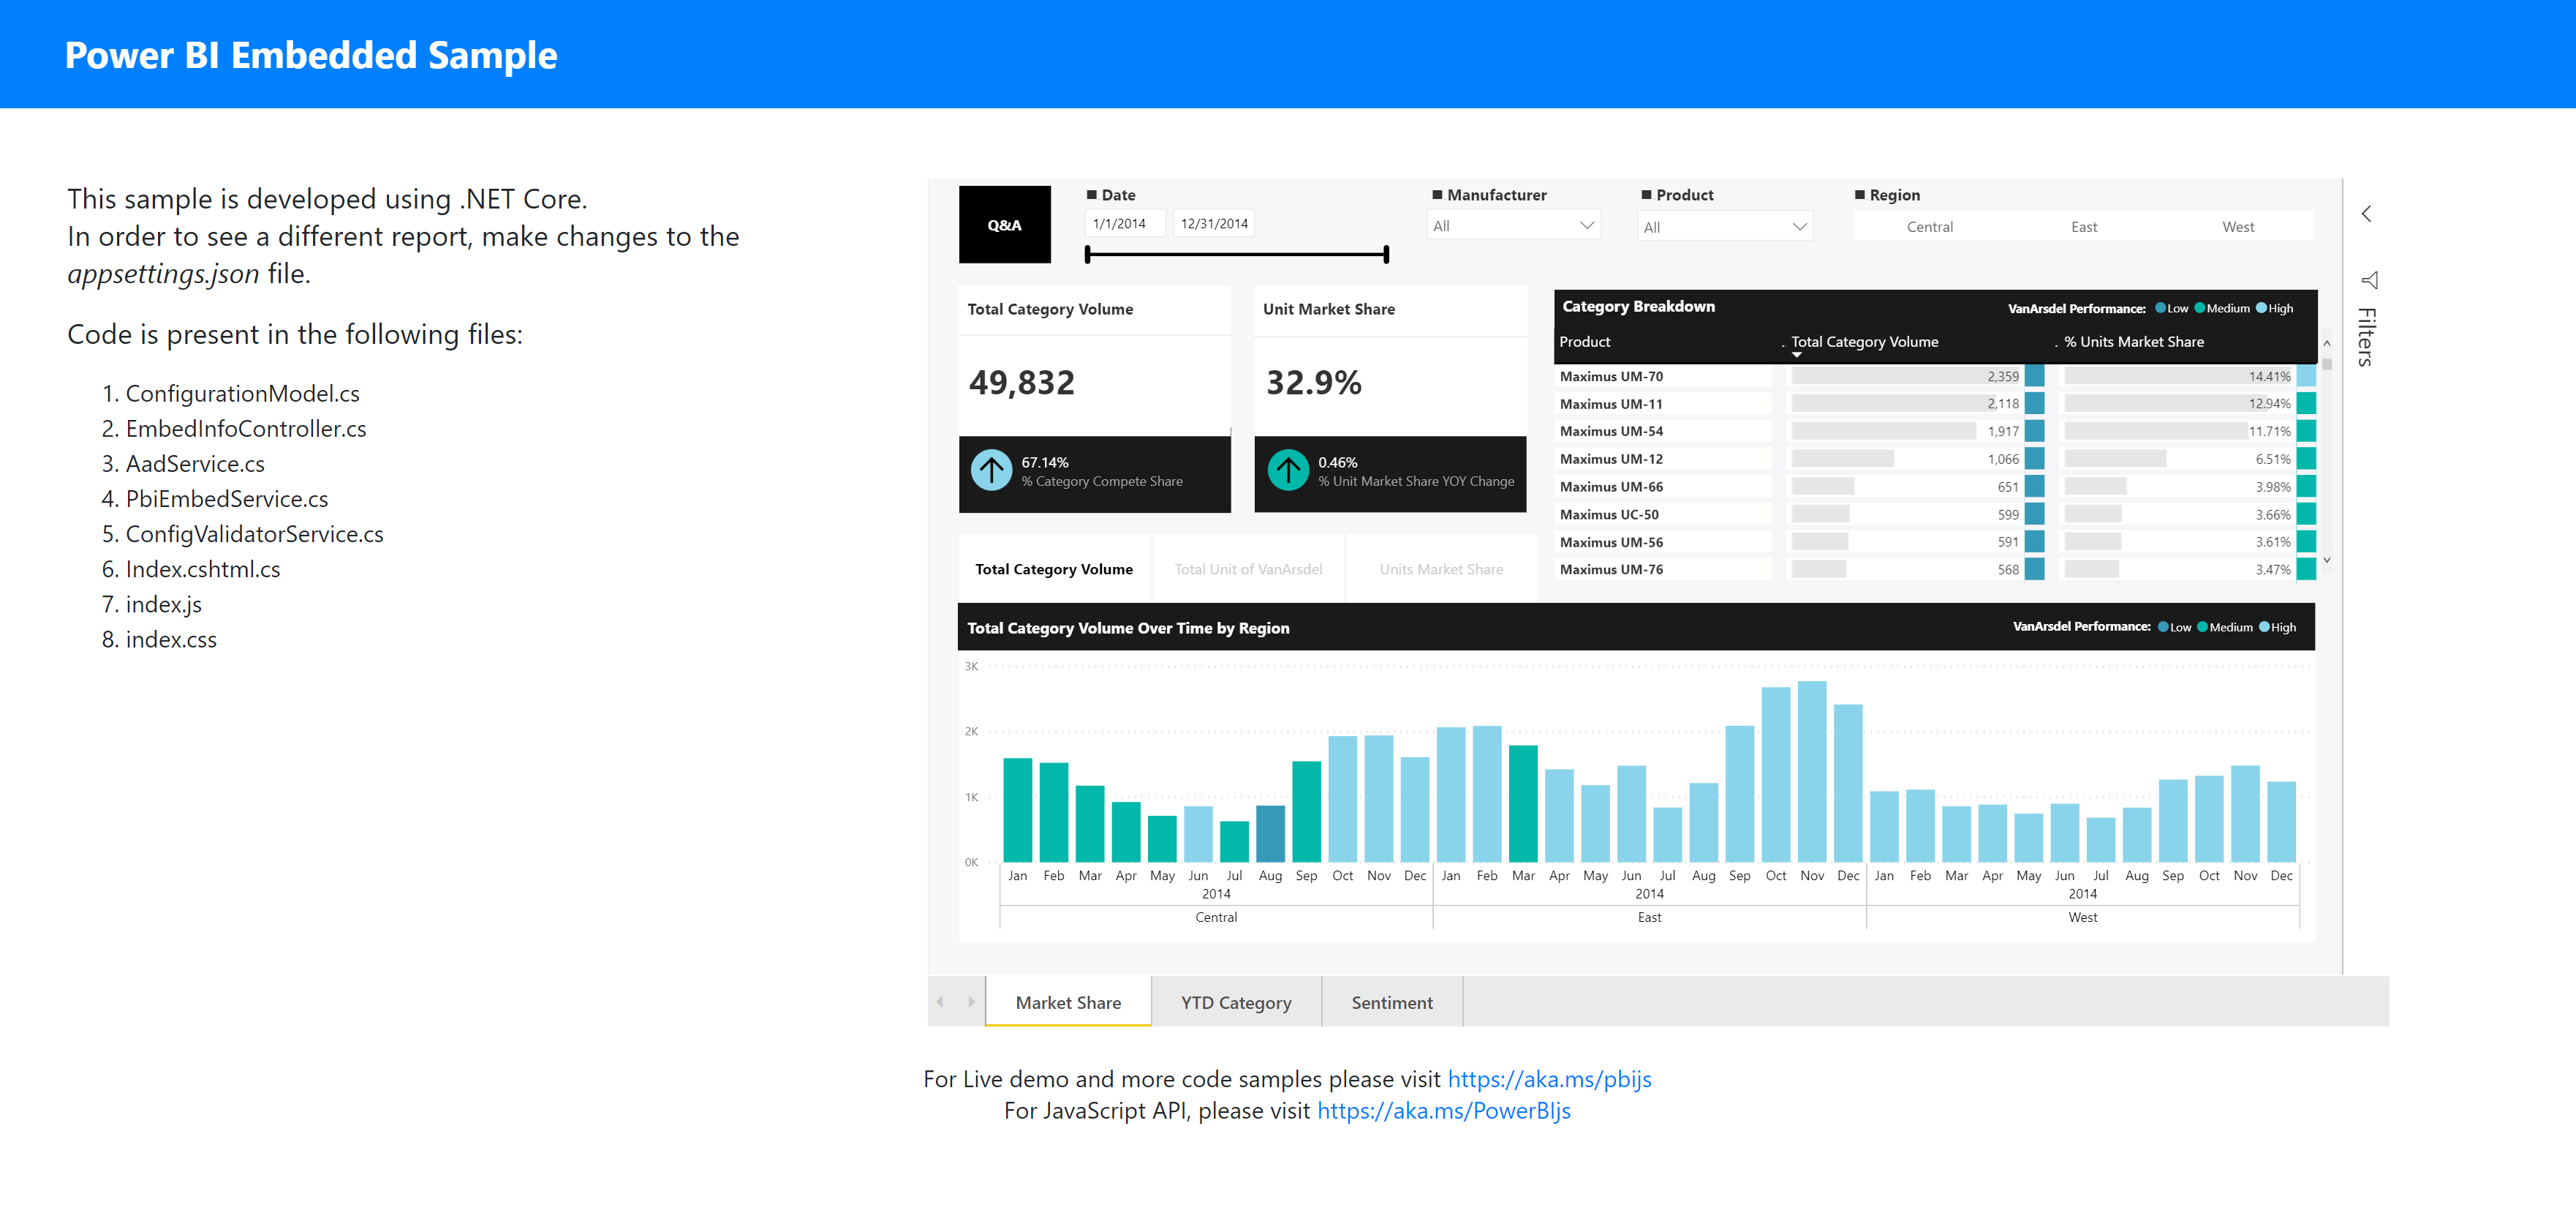This screenshot has height=1205, width=2576.
Task: Visit the https://aka.ms/pbijs link
Action: [x=1549, y=1079]
